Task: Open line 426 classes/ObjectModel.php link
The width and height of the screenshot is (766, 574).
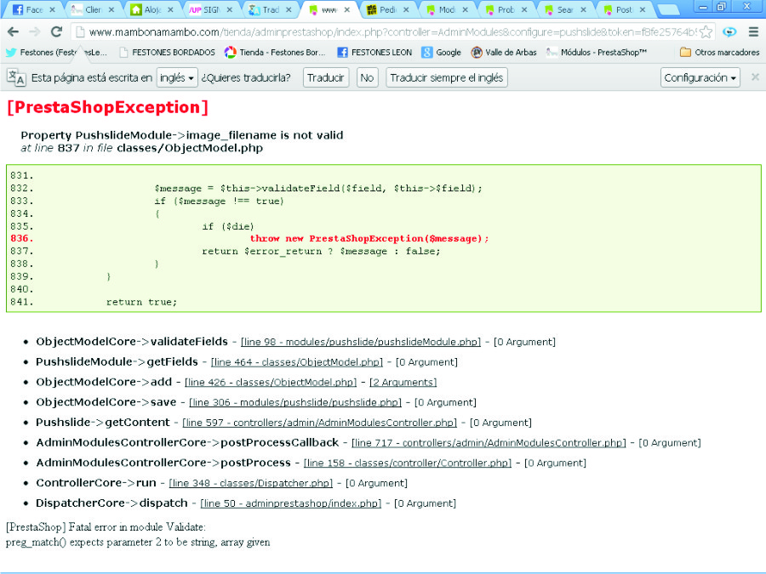Action: (271, 382)
